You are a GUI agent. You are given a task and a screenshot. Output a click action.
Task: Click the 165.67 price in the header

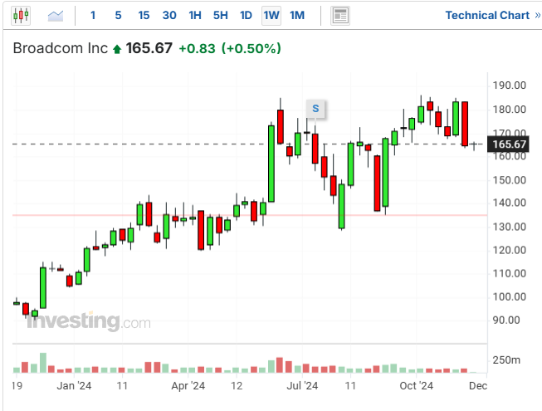pyautogui.click(x=149, y=48)
